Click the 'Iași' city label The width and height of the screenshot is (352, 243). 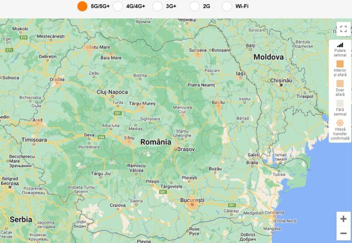[x=241, y=73]
